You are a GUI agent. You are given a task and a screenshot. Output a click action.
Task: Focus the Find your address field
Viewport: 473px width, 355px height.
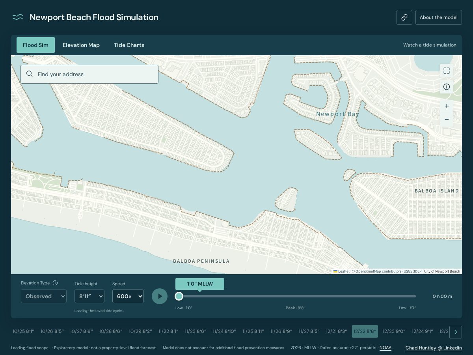(89, 74)
